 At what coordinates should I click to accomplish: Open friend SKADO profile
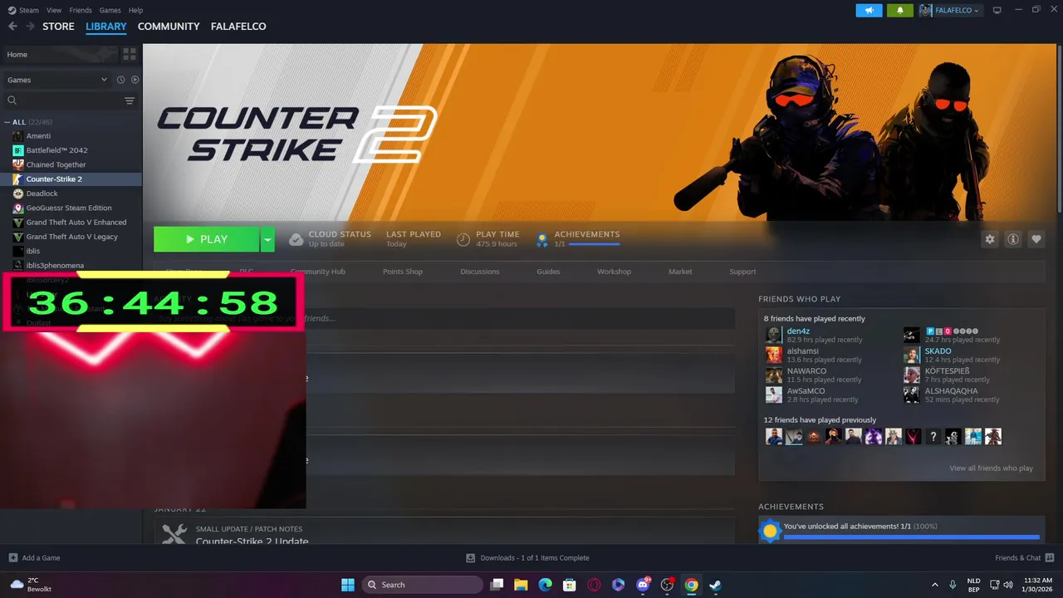coord(938,351)
